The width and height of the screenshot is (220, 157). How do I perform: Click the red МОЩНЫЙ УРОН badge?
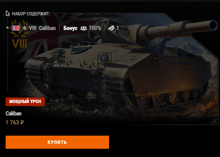pos(25,102)
